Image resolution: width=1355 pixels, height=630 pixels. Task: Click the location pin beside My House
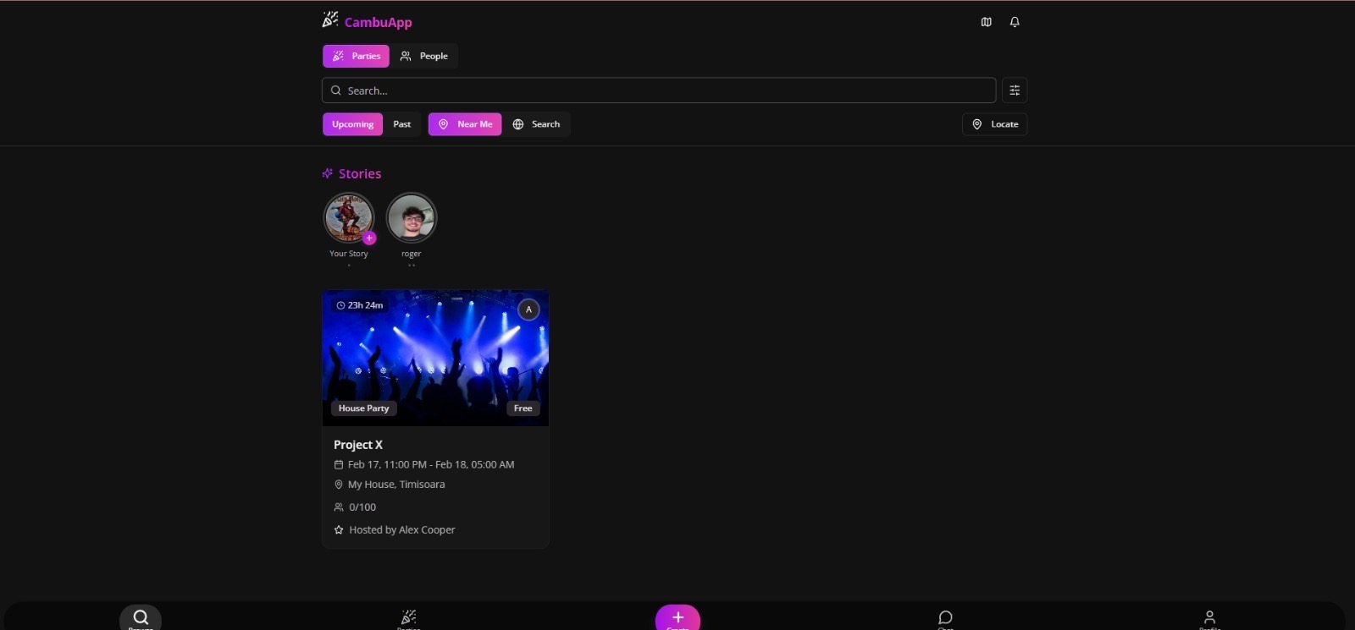[339, 485]
